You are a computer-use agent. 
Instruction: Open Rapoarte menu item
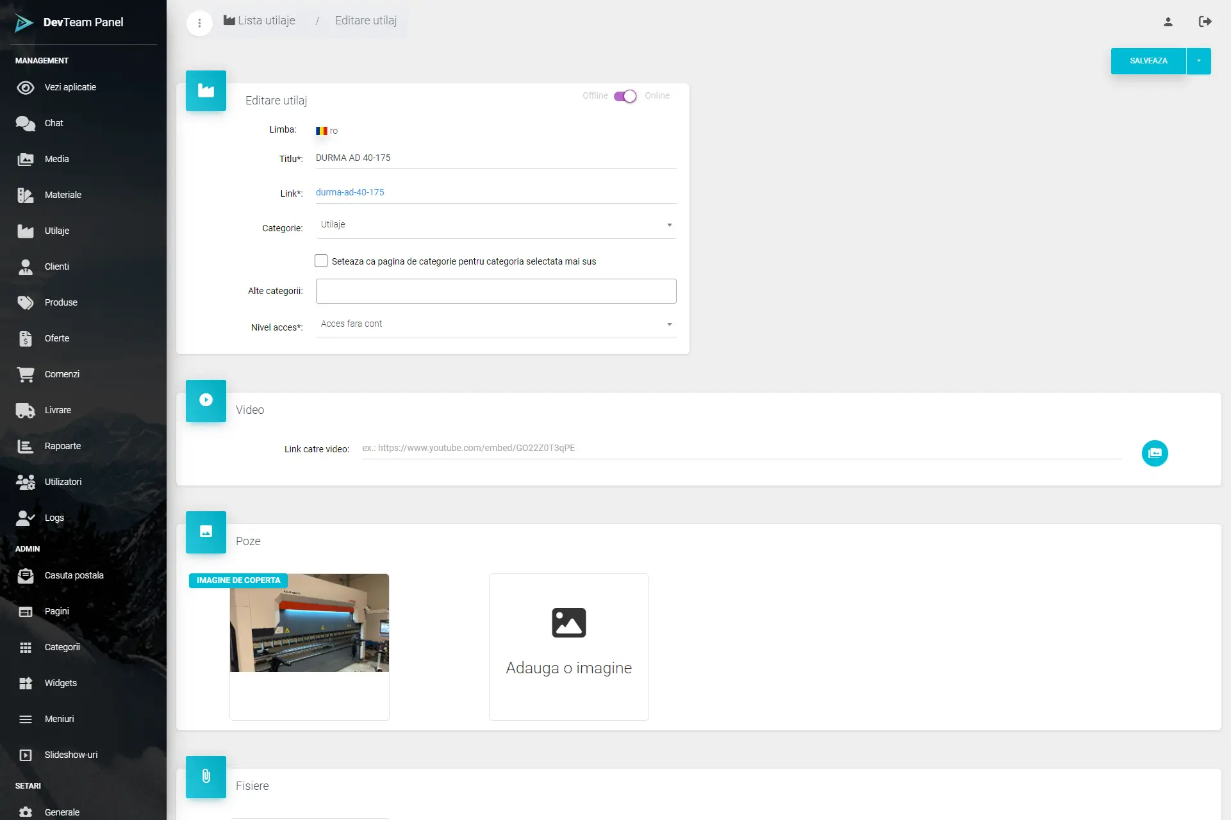63,446
